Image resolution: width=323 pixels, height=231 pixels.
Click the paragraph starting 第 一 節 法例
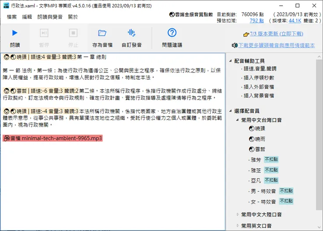[x=112, y=74]
